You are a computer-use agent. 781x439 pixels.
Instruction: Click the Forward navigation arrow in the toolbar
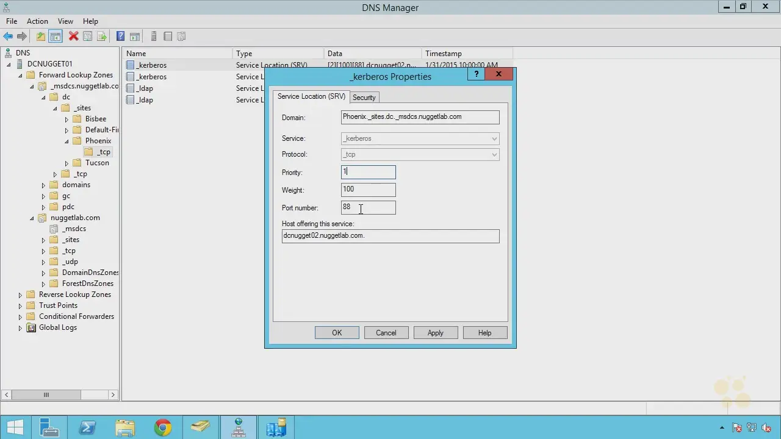23,36
